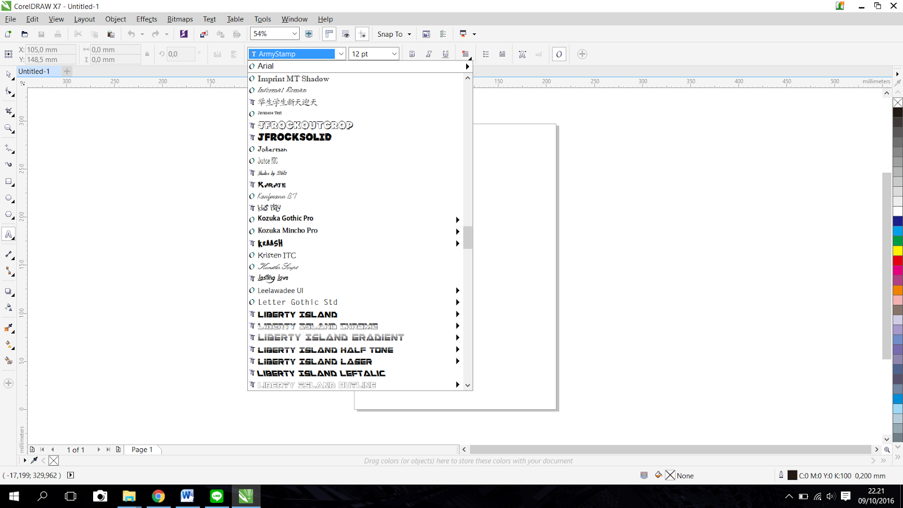Toggle the drop cap button
Viewport: 903px width, 508px height.
[502, 54]
